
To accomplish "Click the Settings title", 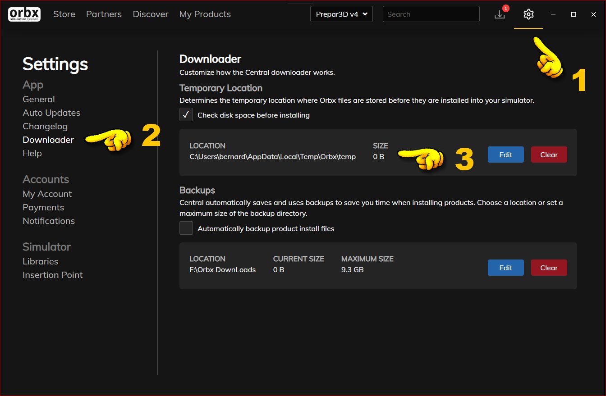I will (55, 64).
